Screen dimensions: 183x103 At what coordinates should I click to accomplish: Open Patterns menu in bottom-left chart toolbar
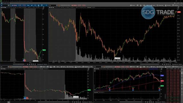(85, 67)
